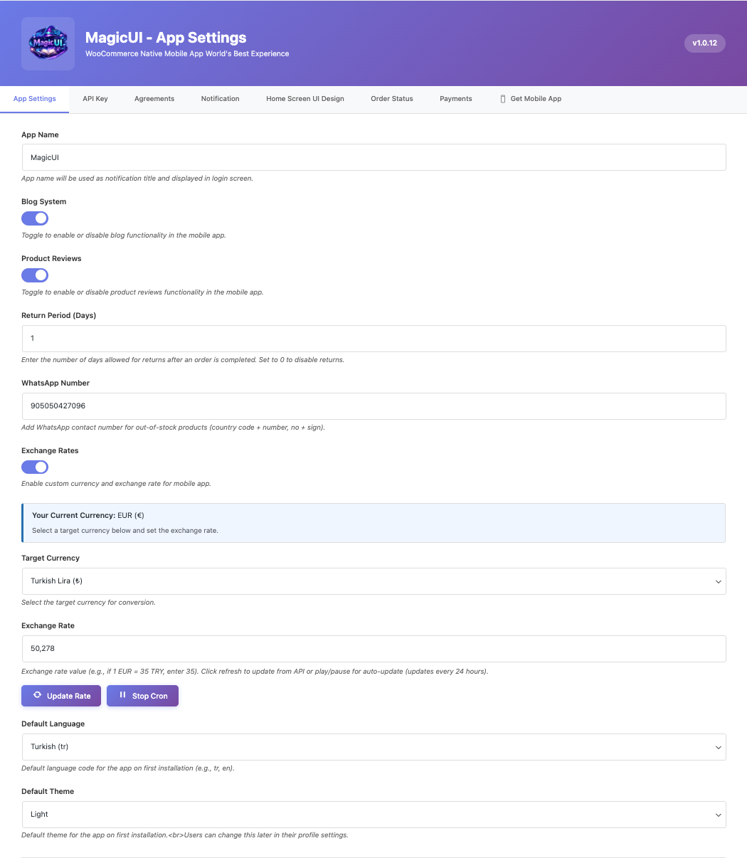Click the phone icon beside Get Mobile App
This screenshot has width=747, height=858.
click(x=503, y=99)
